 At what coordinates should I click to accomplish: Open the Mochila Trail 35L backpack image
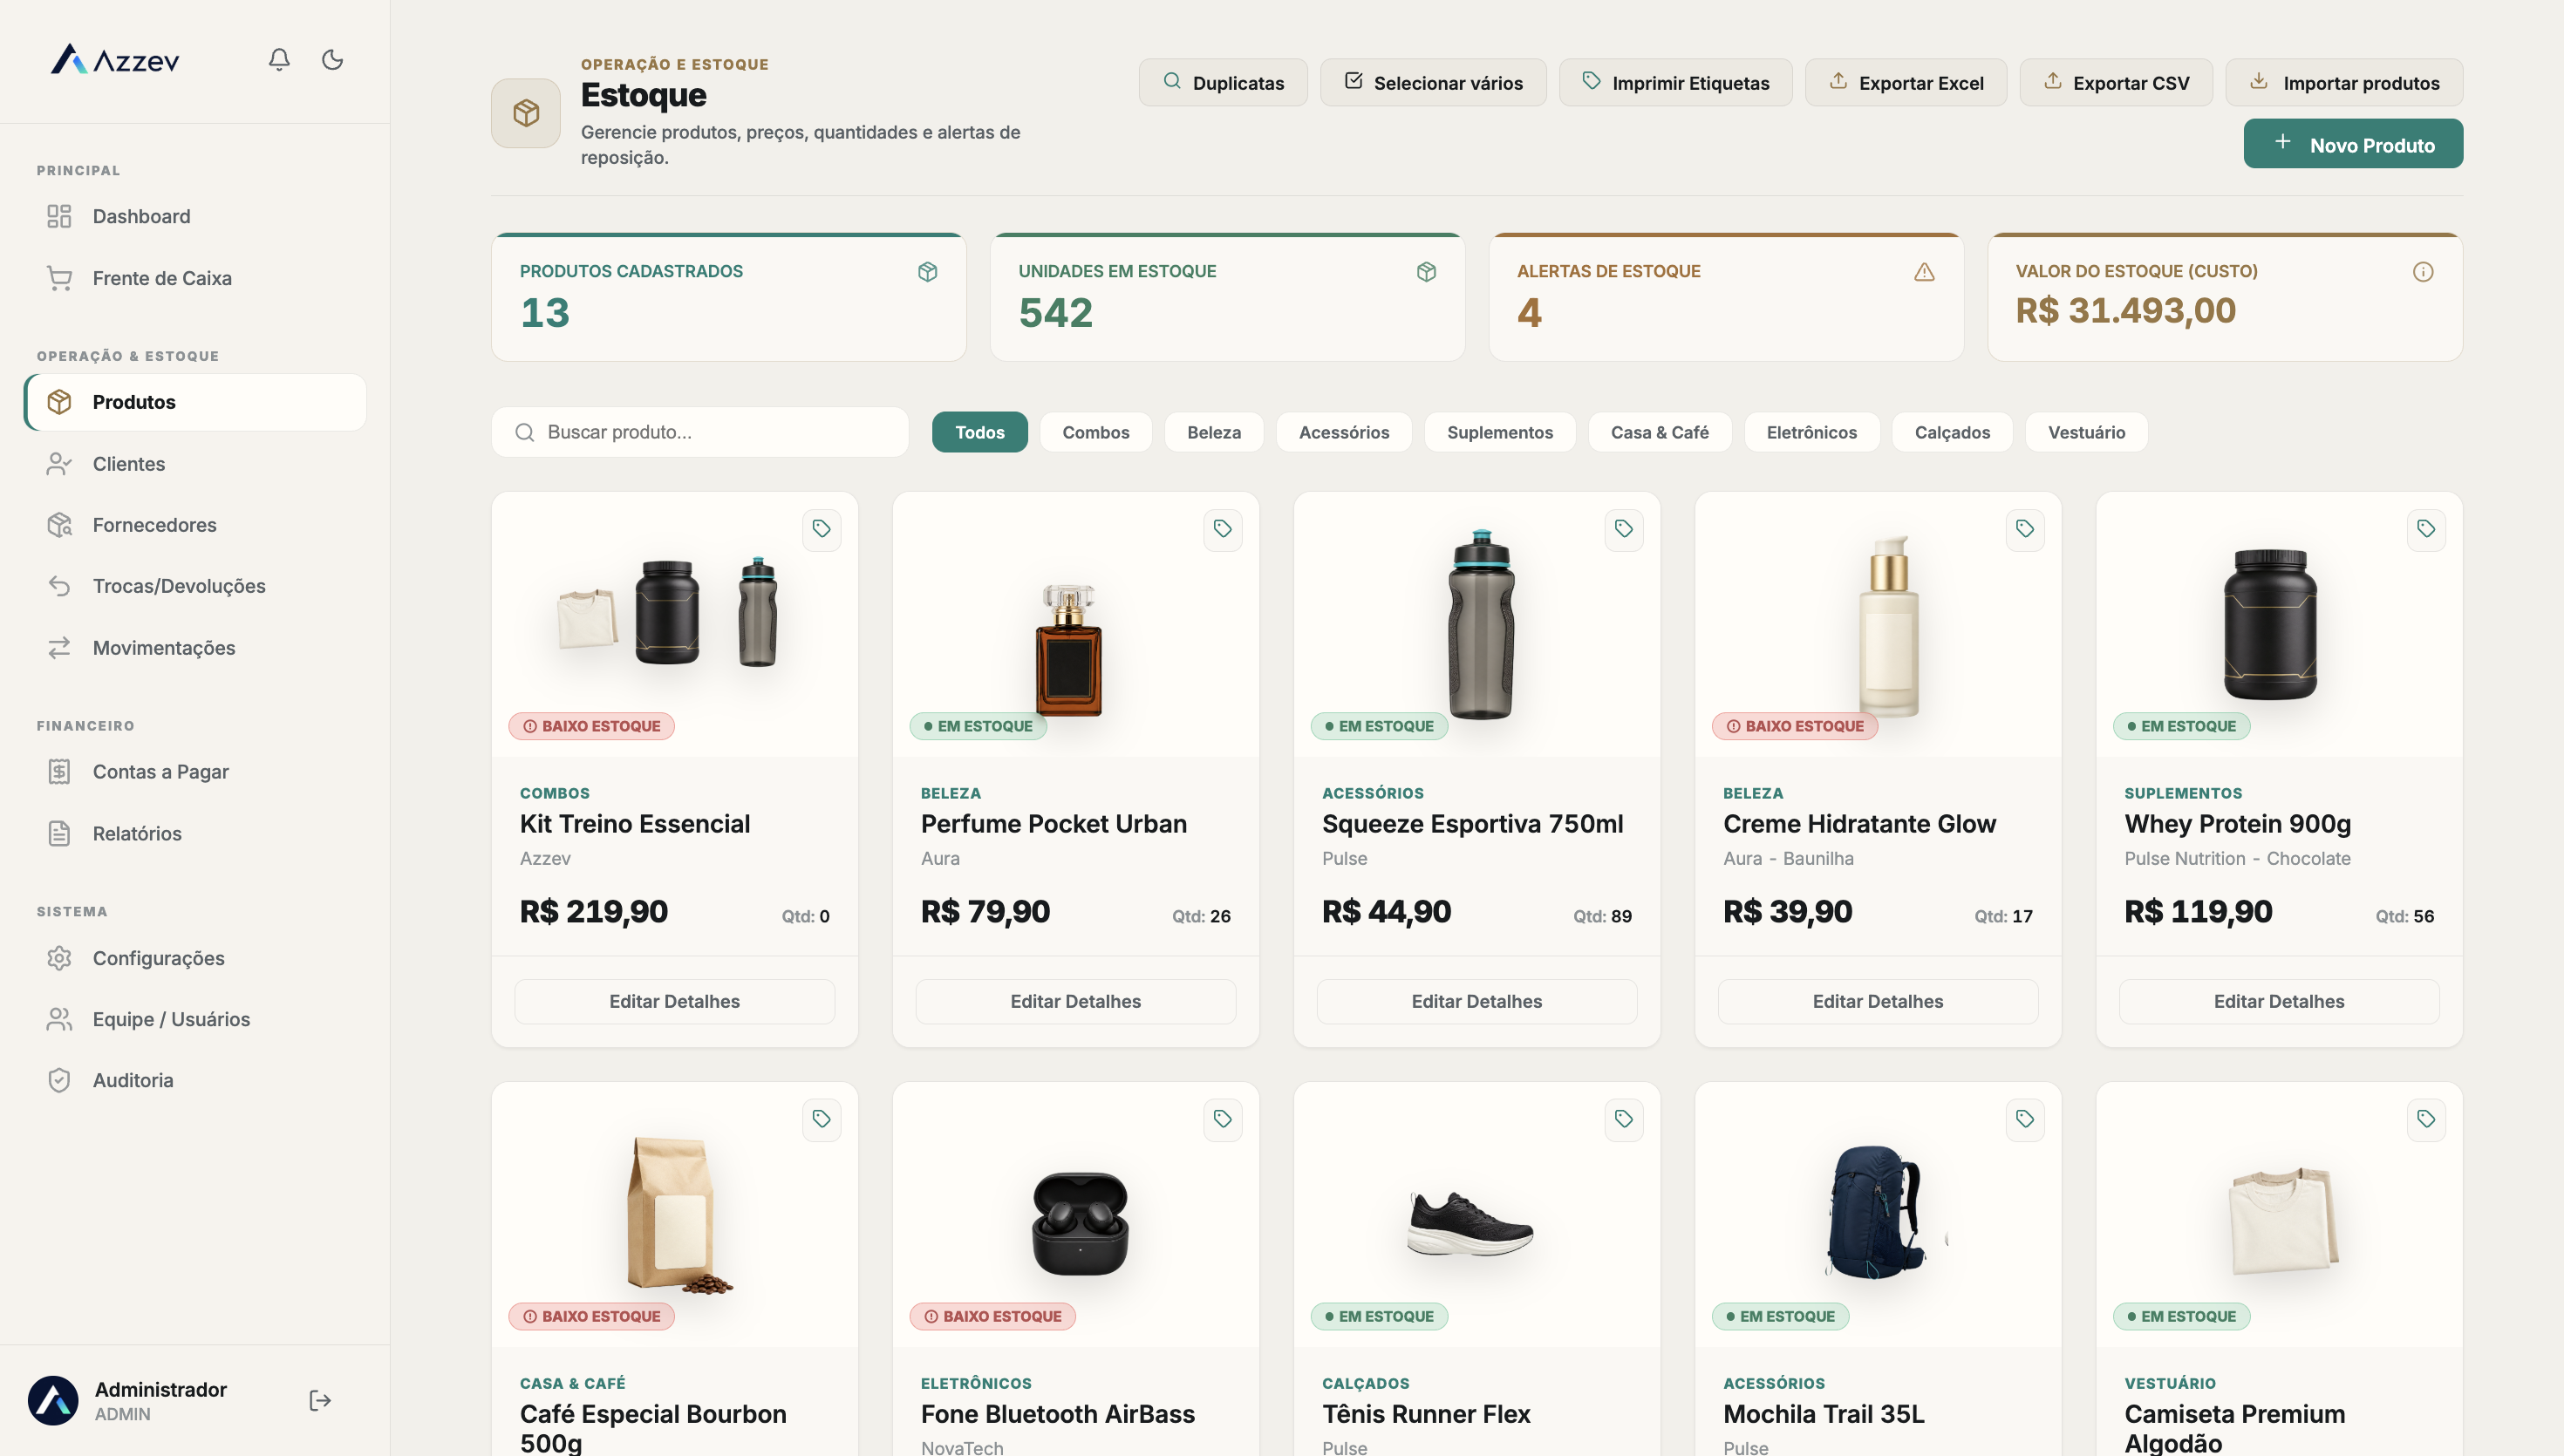pos(1877,1212)
